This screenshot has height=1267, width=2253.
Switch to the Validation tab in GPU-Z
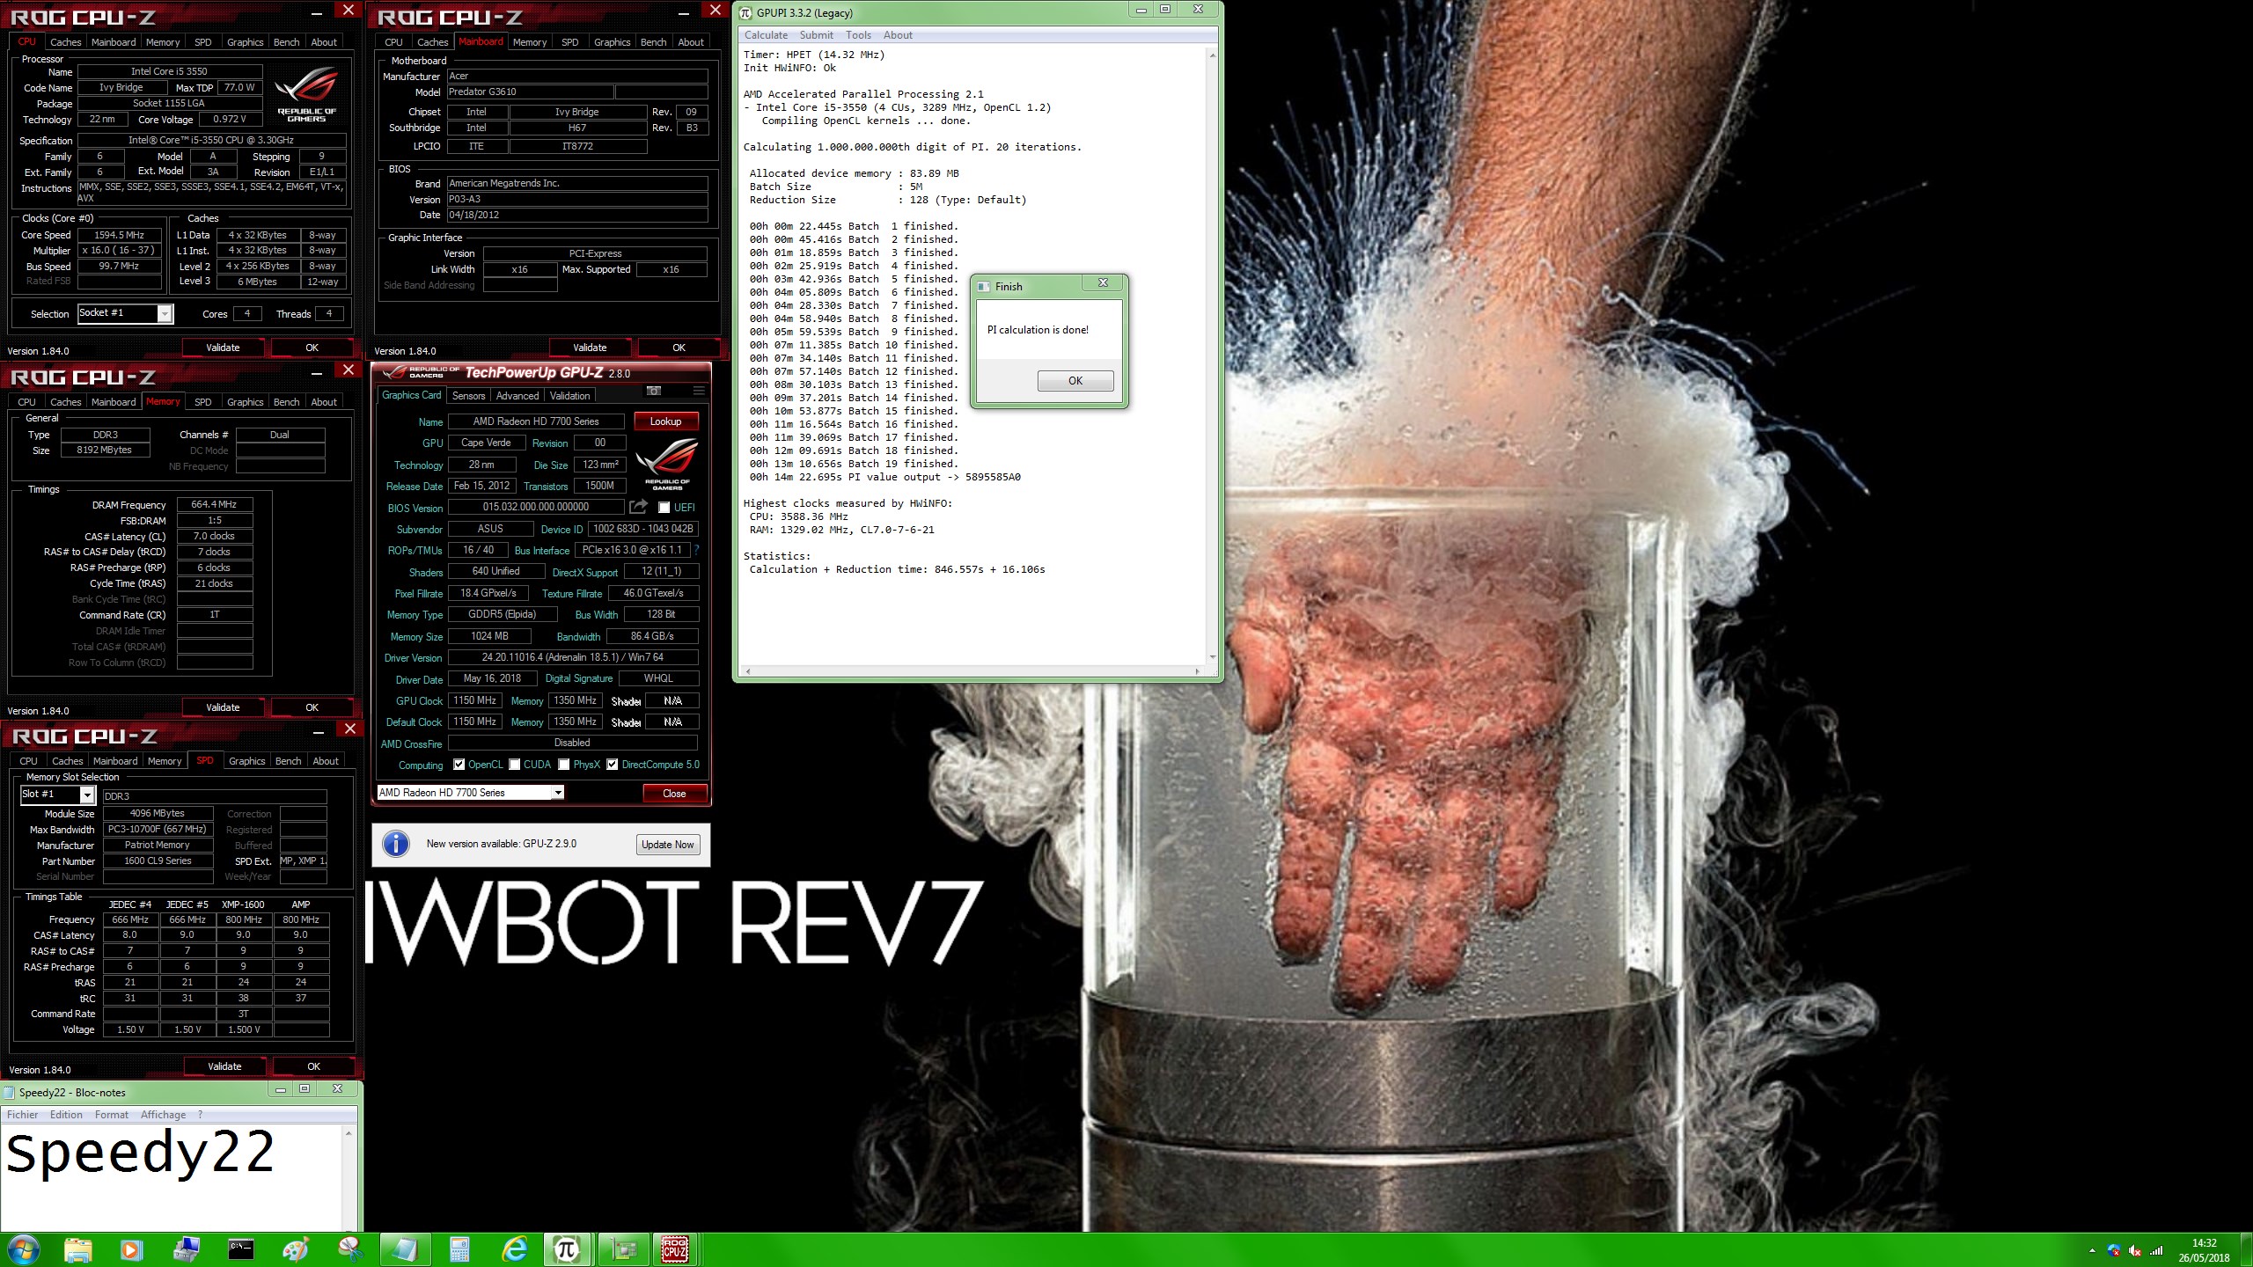click(570, 396)
